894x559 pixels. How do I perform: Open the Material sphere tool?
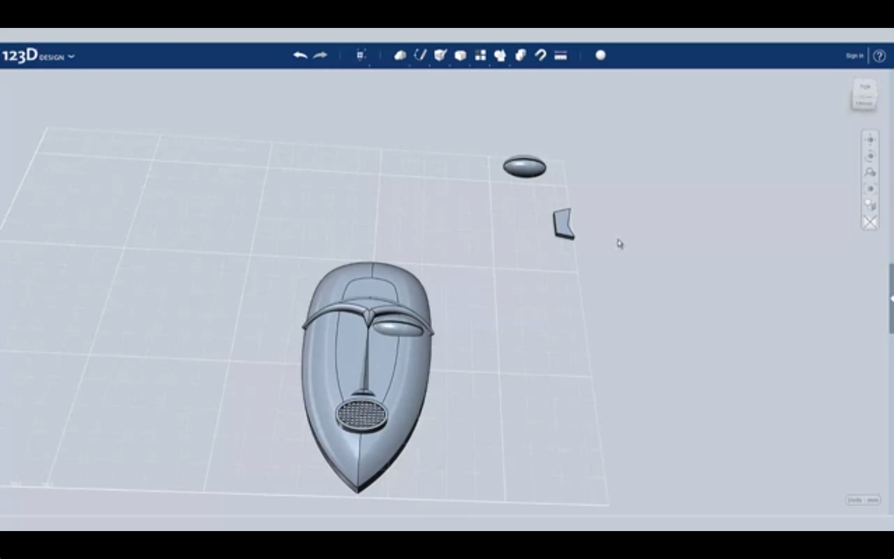pyautogui.click(x=600, y=55)
